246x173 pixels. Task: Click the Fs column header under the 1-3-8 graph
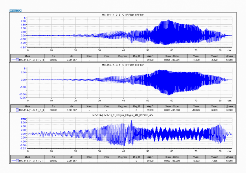[53, 56]
